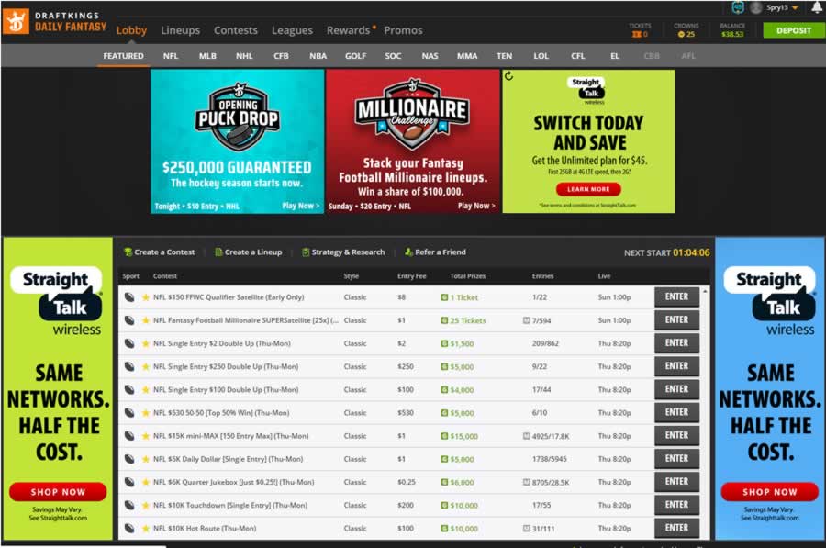Click the green DEPOSIT button

(x=793, y=30)
